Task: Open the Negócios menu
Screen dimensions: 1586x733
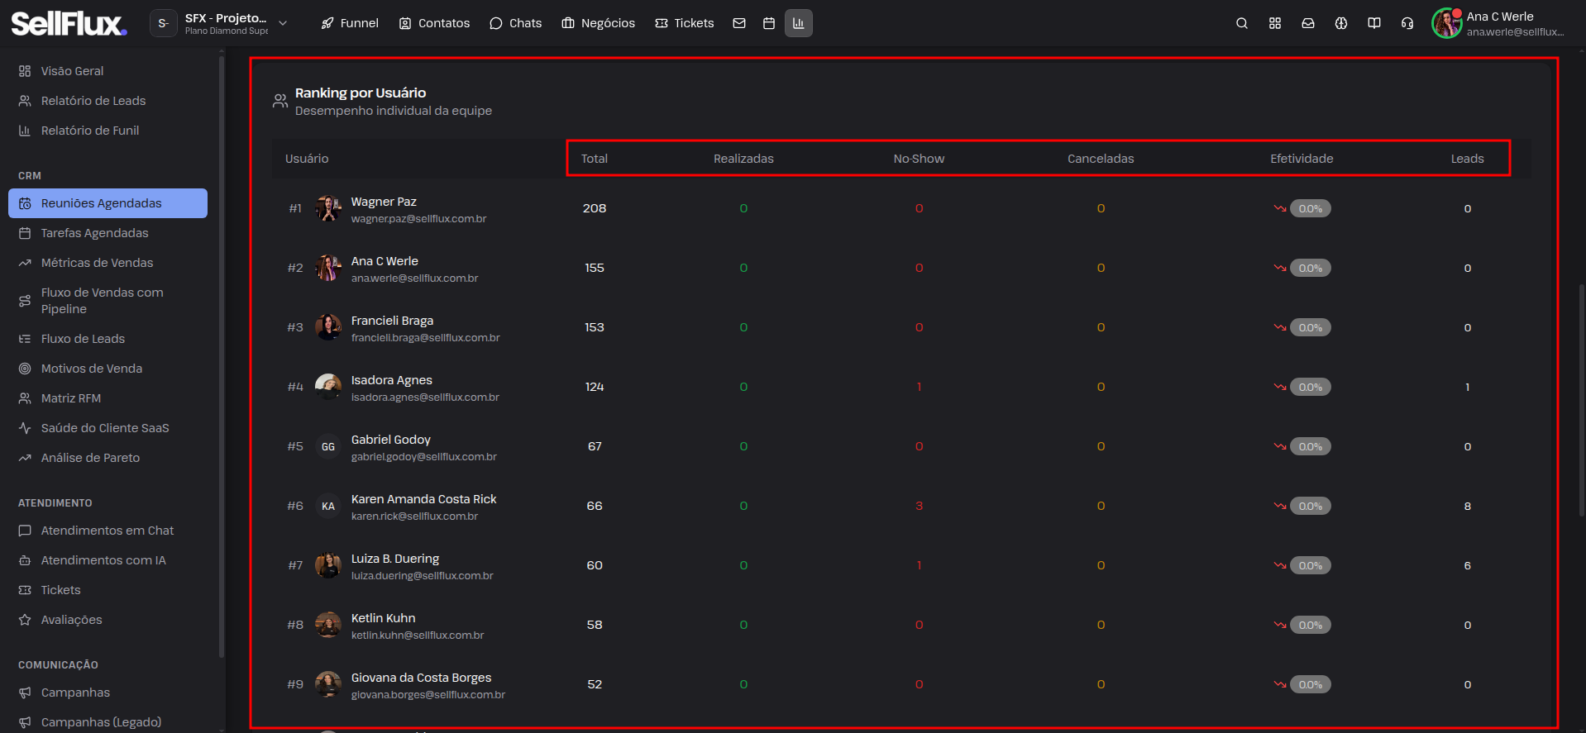Action: pos(599,23)
